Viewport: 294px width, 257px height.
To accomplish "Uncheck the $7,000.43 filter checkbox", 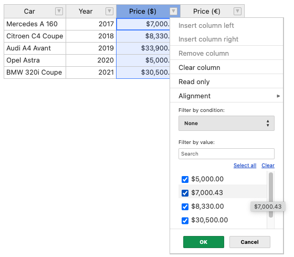I will [x=185, y=193].
